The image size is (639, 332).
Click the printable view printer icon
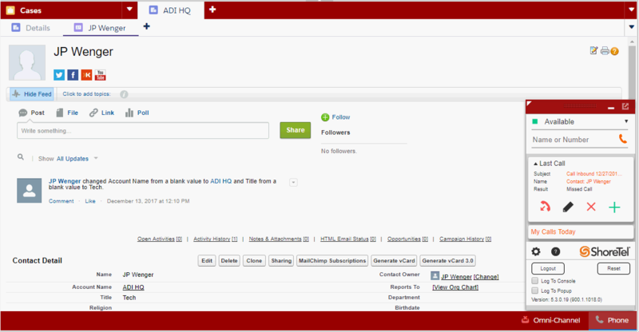coord(605,50)
